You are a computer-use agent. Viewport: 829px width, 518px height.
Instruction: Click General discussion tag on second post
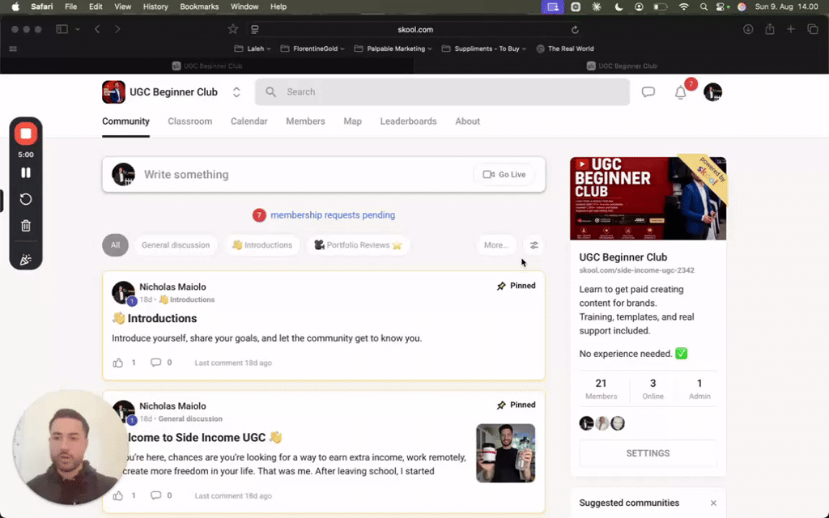click(x=190, y=418)
